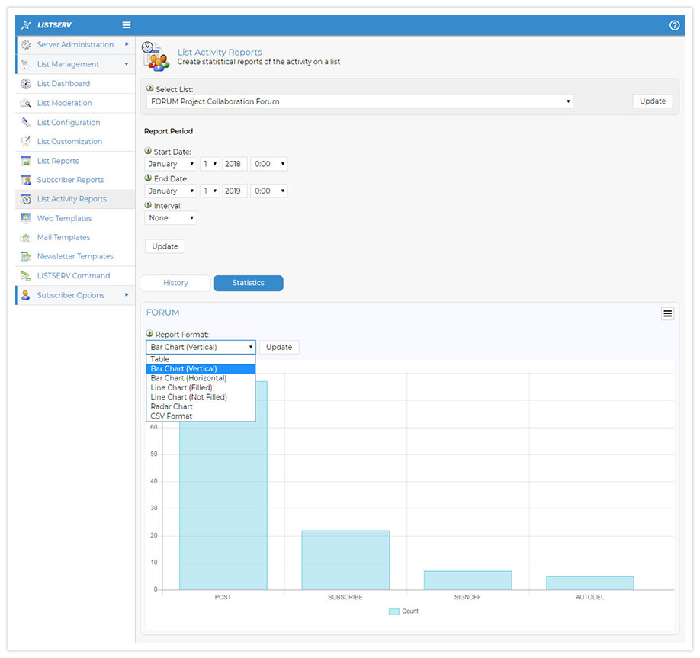Open the help question mark icon
Viewport: 700px width, 658px height.
675,25
